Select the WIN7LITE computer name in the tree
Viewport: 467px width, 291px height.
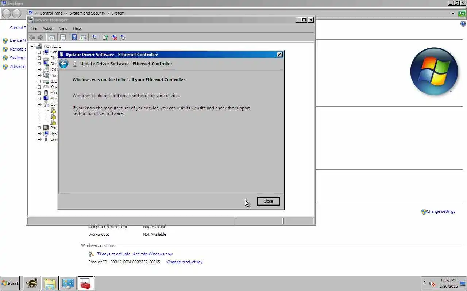52,46
